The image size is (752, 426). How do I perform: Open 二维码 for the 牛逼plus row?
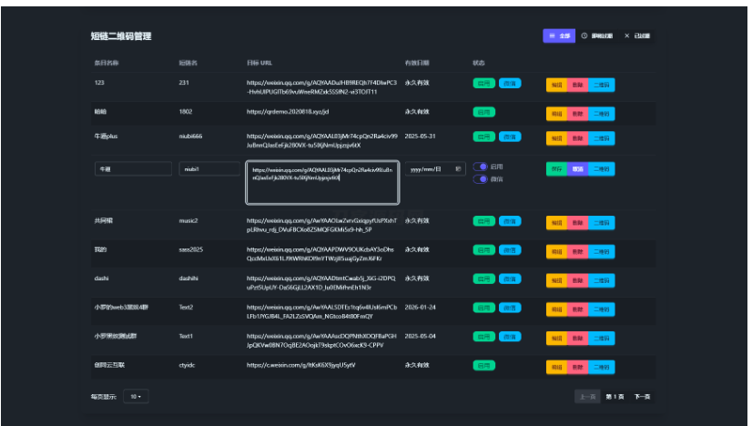pyautogui.click(x=601, y=137)
